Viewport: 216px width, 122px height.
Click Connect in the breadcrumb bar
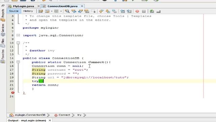64,115
